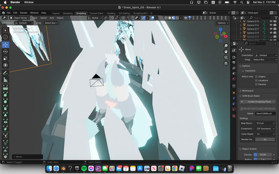Open Color Depth 16 dropdown
Viewport: 279px width, 174px height.
point(265,134)
